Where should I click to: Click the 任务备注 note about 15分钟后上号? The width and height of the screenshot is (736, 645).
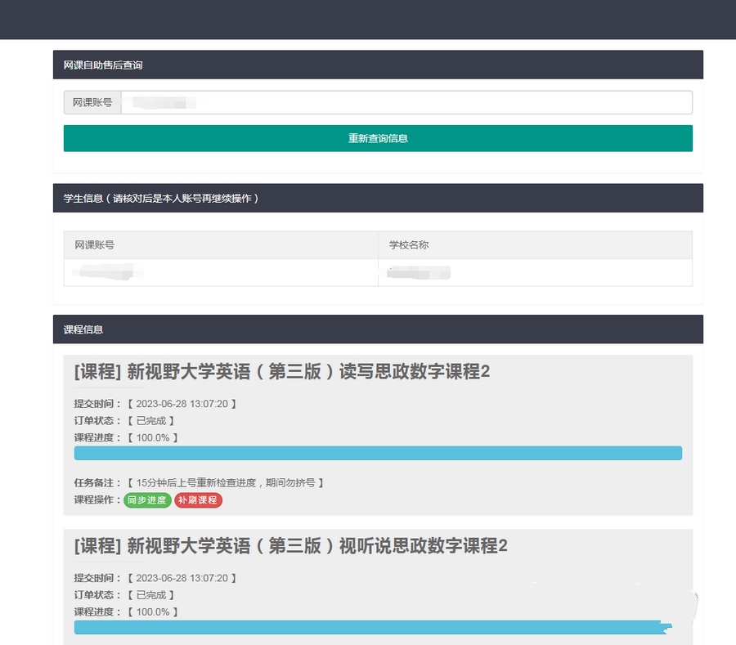[x=199, y=482]
